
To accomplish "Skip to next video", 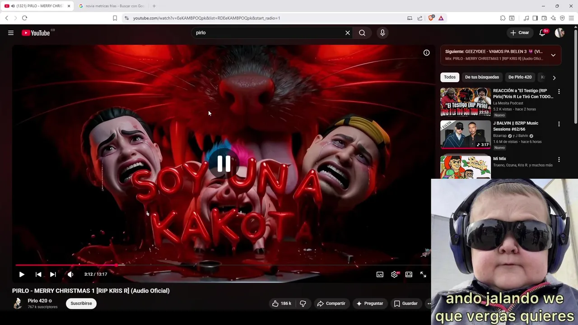I will [53, 274].
